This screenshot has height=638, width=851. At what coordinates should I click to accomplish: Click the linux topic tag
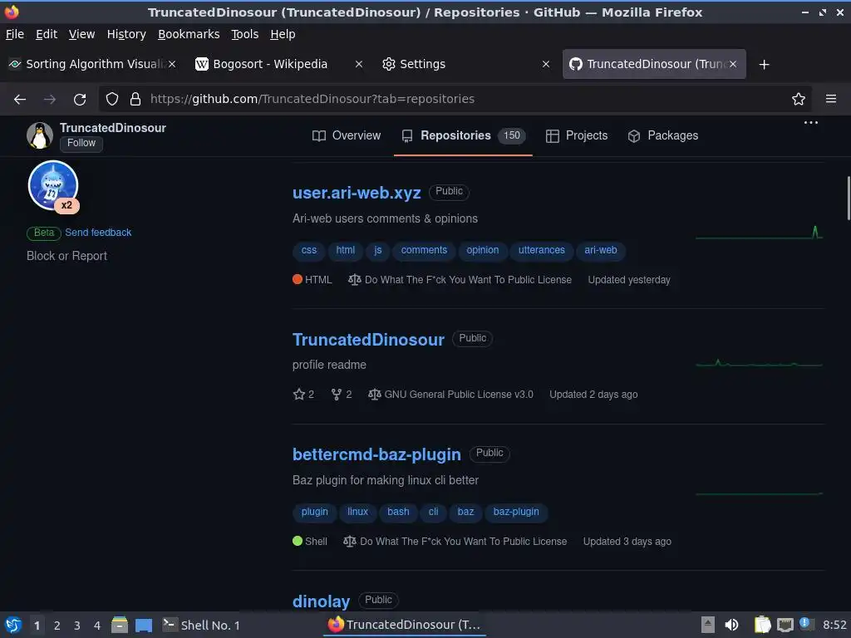tap(357, 512)
